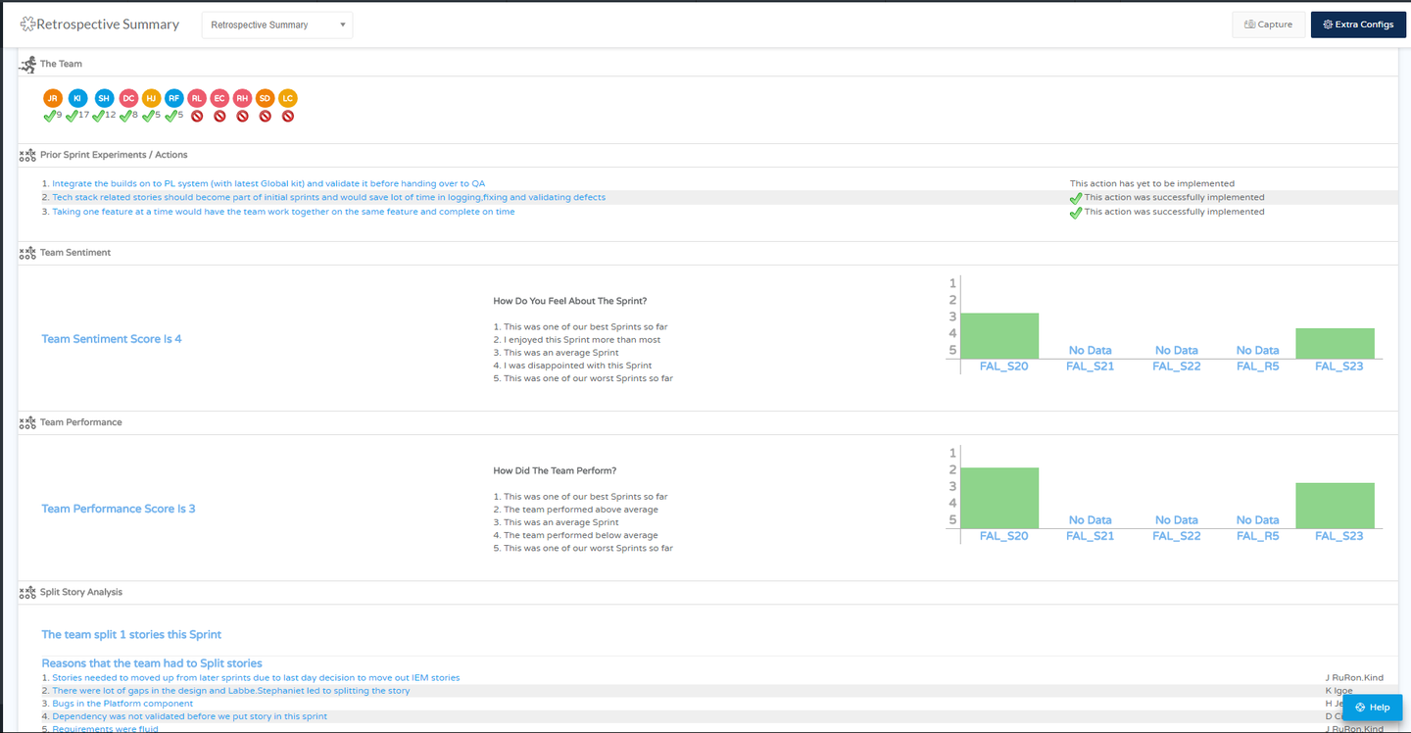Click the running figure Team icon

point(27,64)
